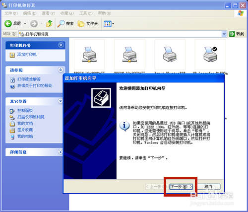Open the views dropdown arrow

pyautogui.click(x=113, y=24)
